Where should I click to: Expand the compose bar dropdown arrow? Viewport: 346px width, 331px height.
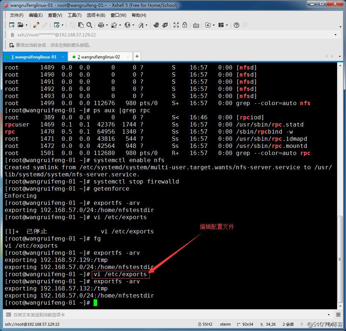point(329,315)
